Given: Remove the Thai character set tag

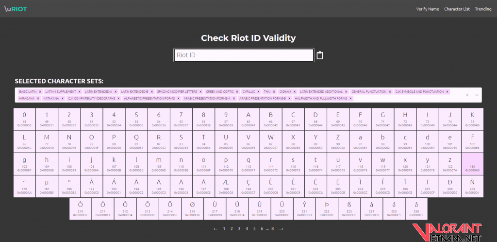Looking at the screenshot, I should [x=274, y=91].
